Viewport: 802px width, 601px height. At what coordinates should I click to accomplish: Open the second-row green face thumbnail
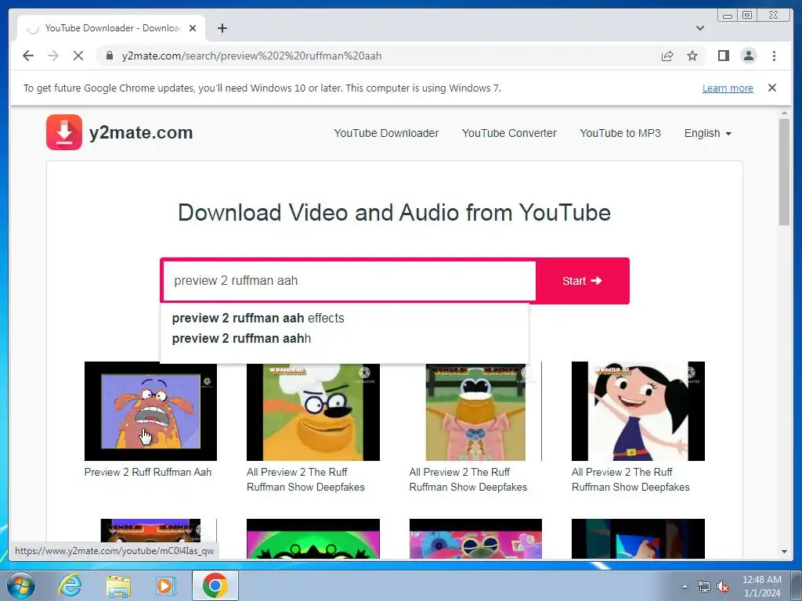click(313, 538)
